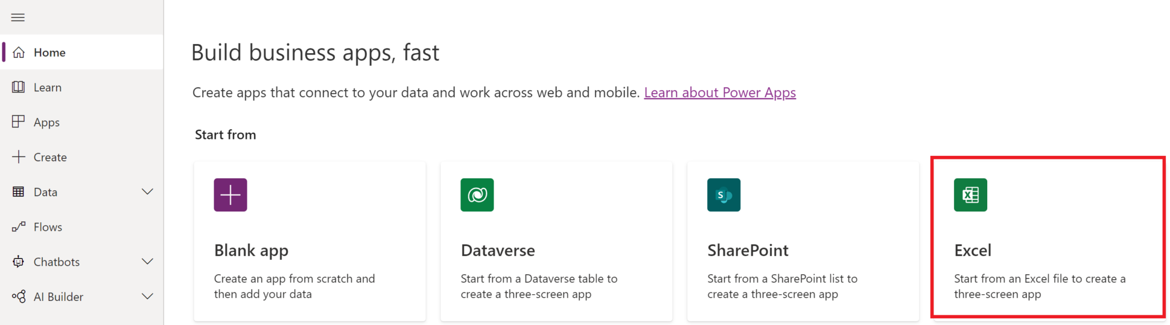Click the green Dataverse icon
Screen dimensions: 1170x325
click(477, 195)
